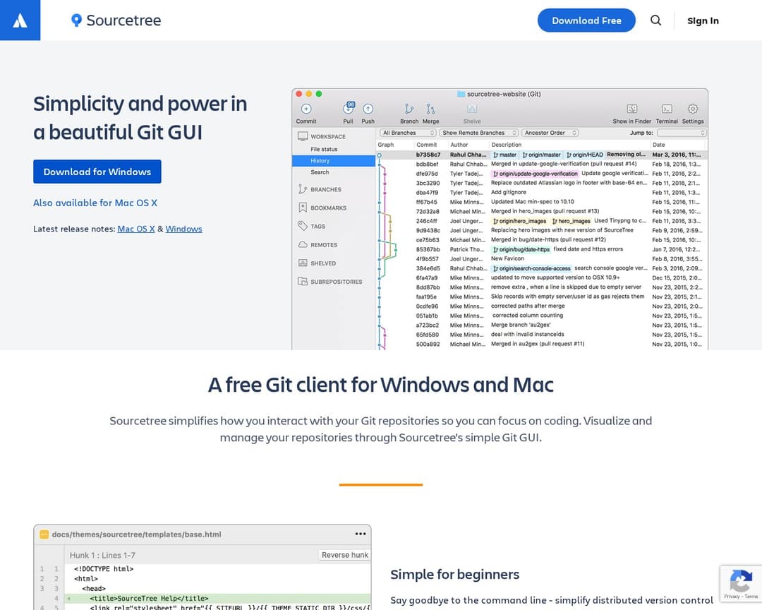Click the Date column header
Screen dimensions: 762x610
point(658,145)
